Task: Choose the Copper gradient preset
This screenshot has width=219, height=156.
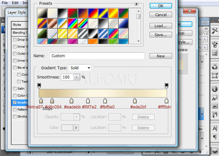Action: pyautogui.click(x=52, y=24)
